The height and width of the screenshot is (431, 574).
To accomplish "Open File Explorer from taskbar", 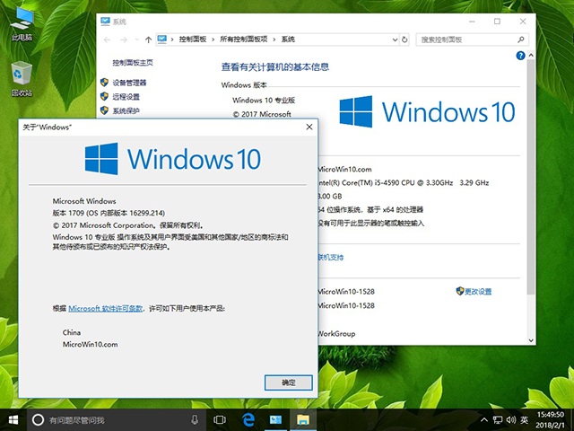I will pos(303,420).
